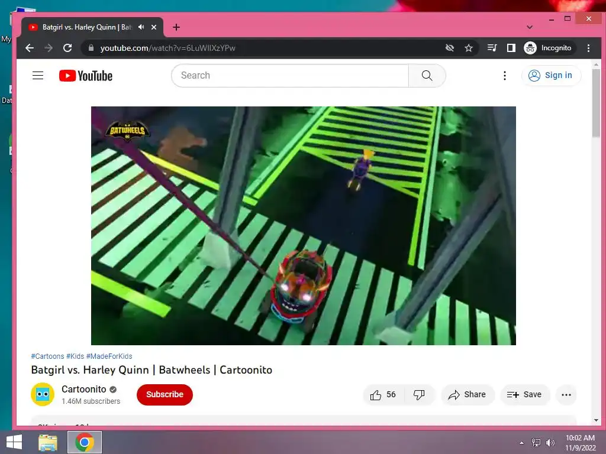Click the page vertical scrollbar thumb

pos(596,102)
